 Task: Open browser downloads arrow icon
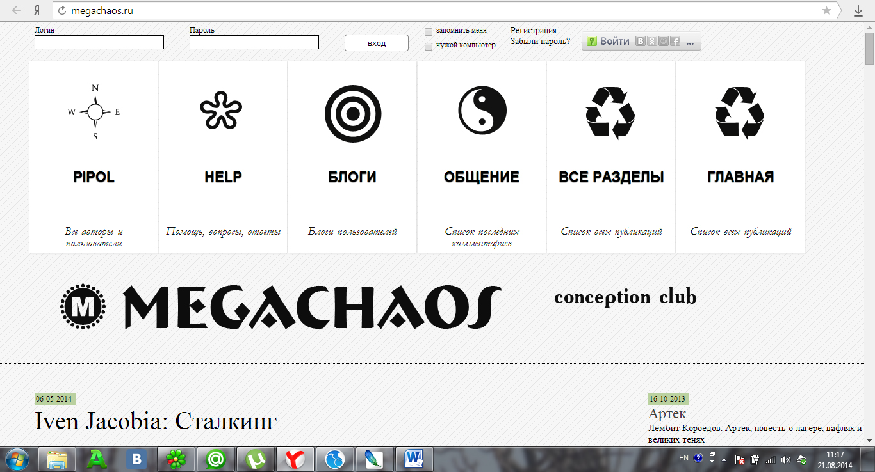point(858,10)
